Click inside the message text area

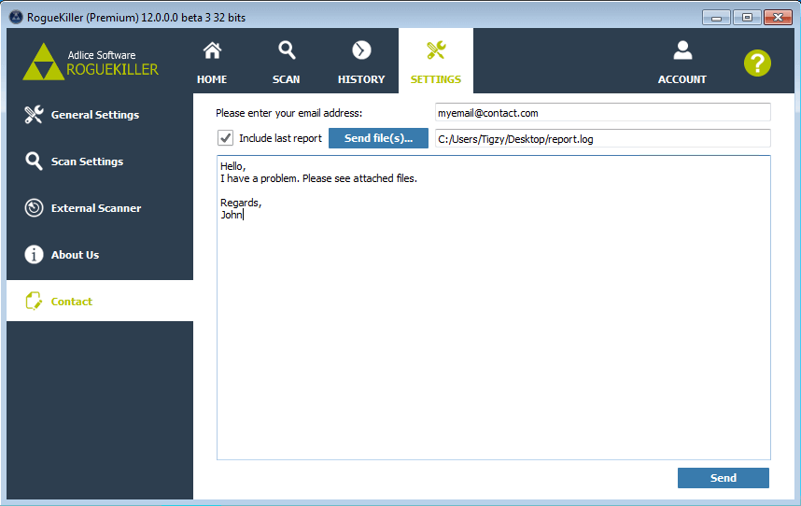coord(493,327)
